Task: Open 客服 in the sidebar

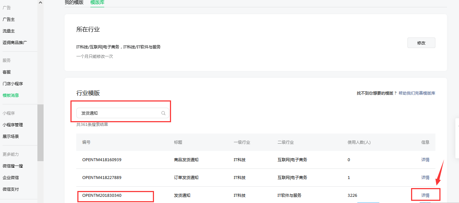Action: (x=7, y=72)
